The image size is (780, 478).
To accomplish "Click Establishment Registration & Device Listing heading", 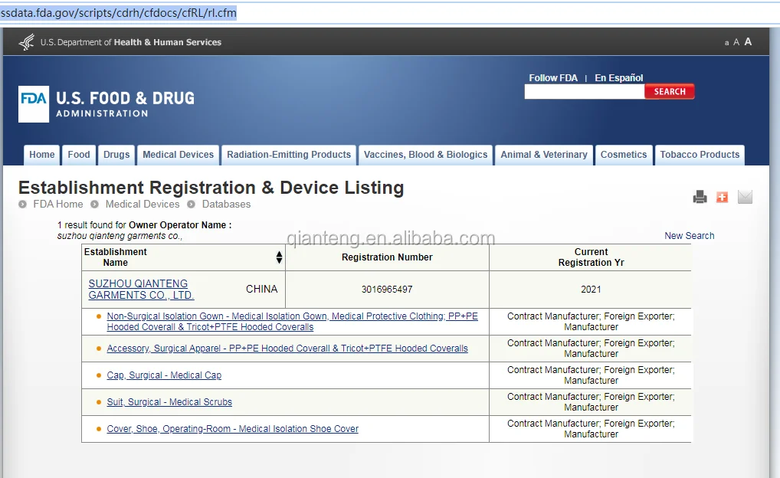I will (211, 188).
